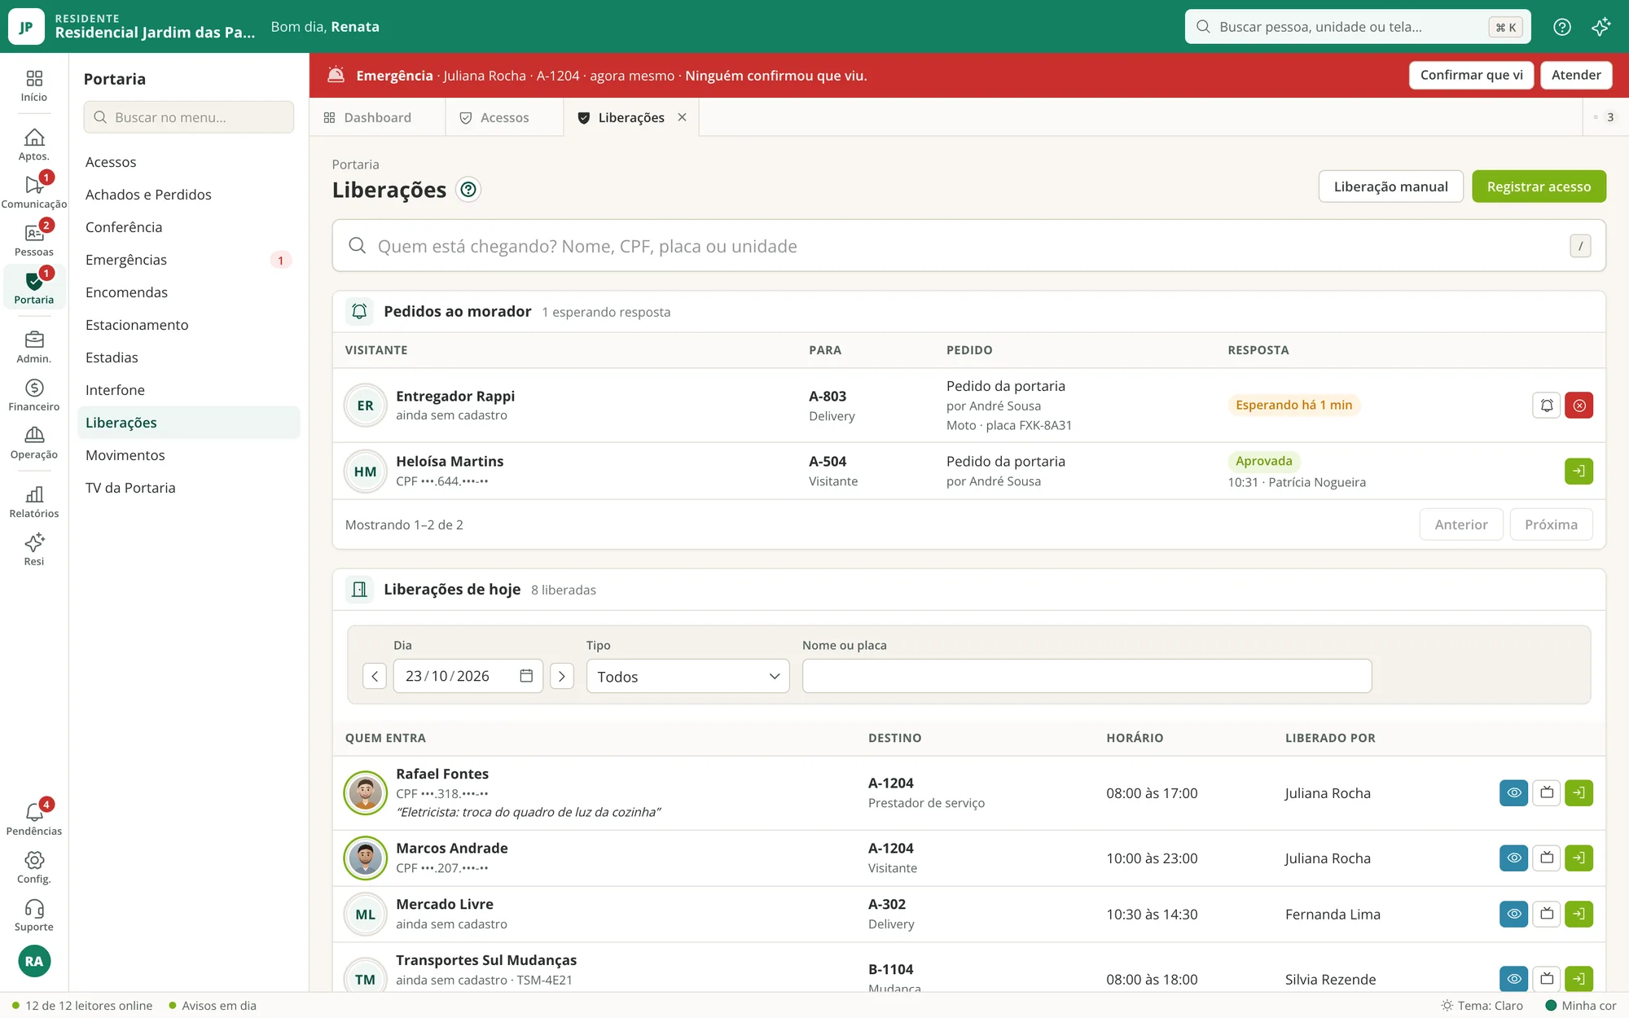Image resolution: width=1629 pixels, height=1018 pixels.
Task: Cancel the Entregador Rappi request
Action: coord(1579,406)
